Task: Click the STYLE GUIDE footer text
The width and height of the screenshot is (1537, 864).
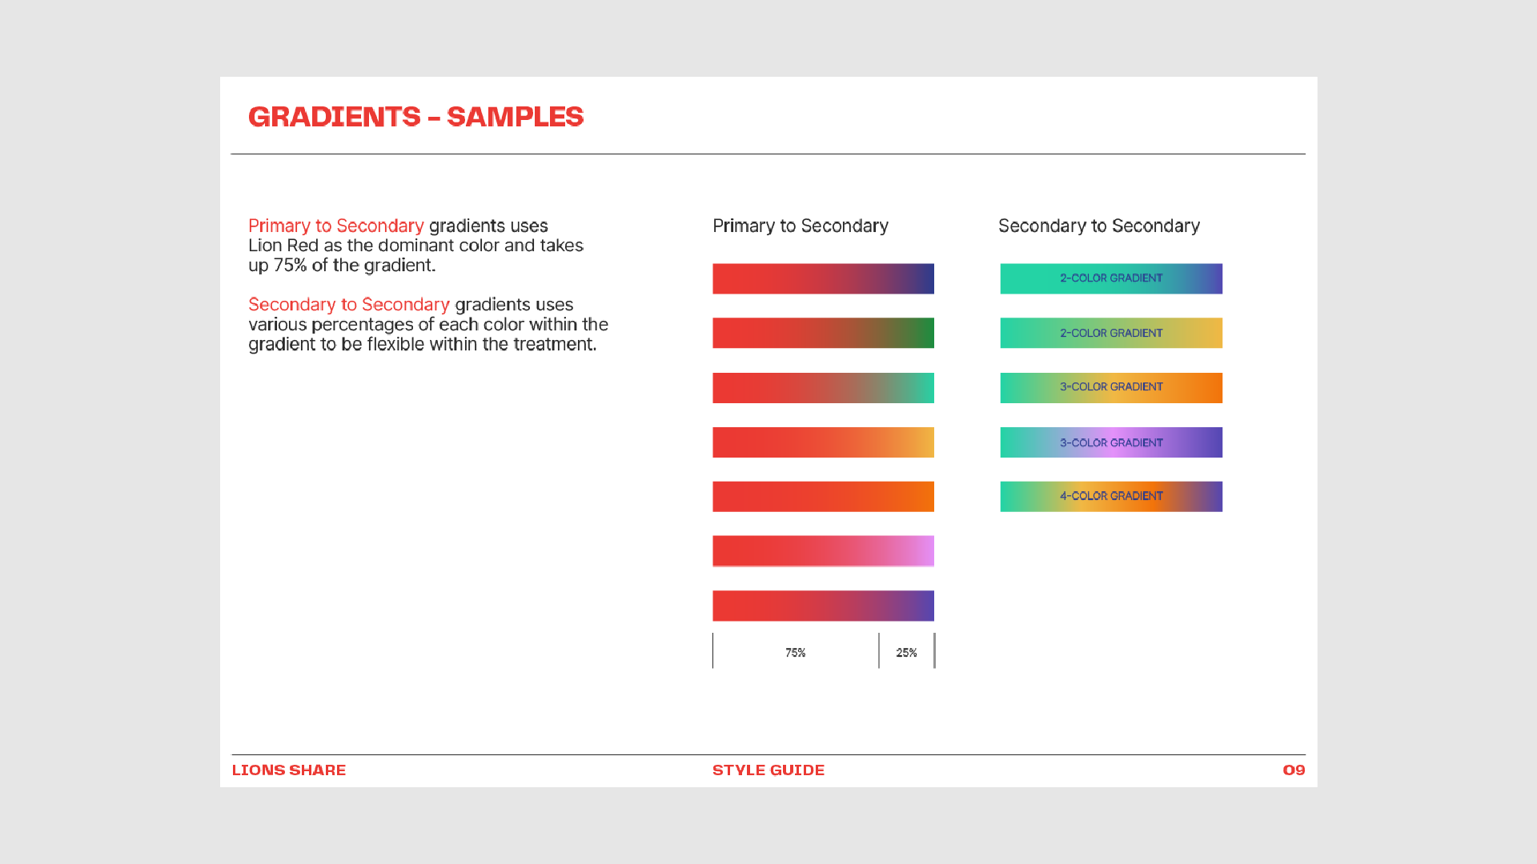Action: (x=768, y=770)
